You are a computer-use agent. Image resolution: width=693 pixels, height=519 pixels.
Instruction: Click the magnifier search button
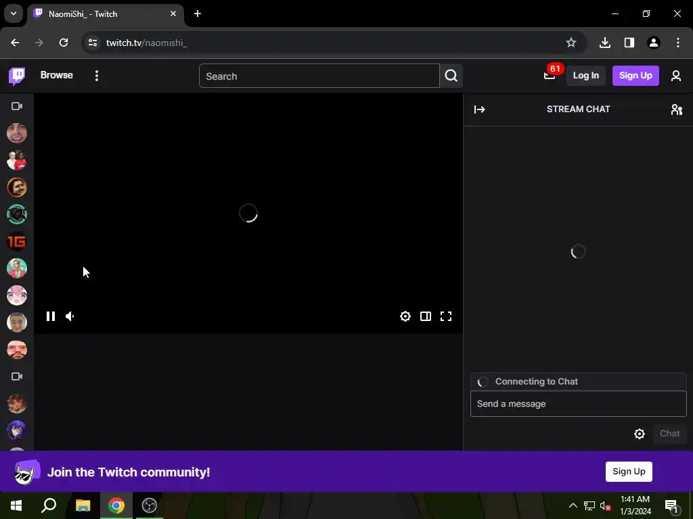tap(451, 76)
